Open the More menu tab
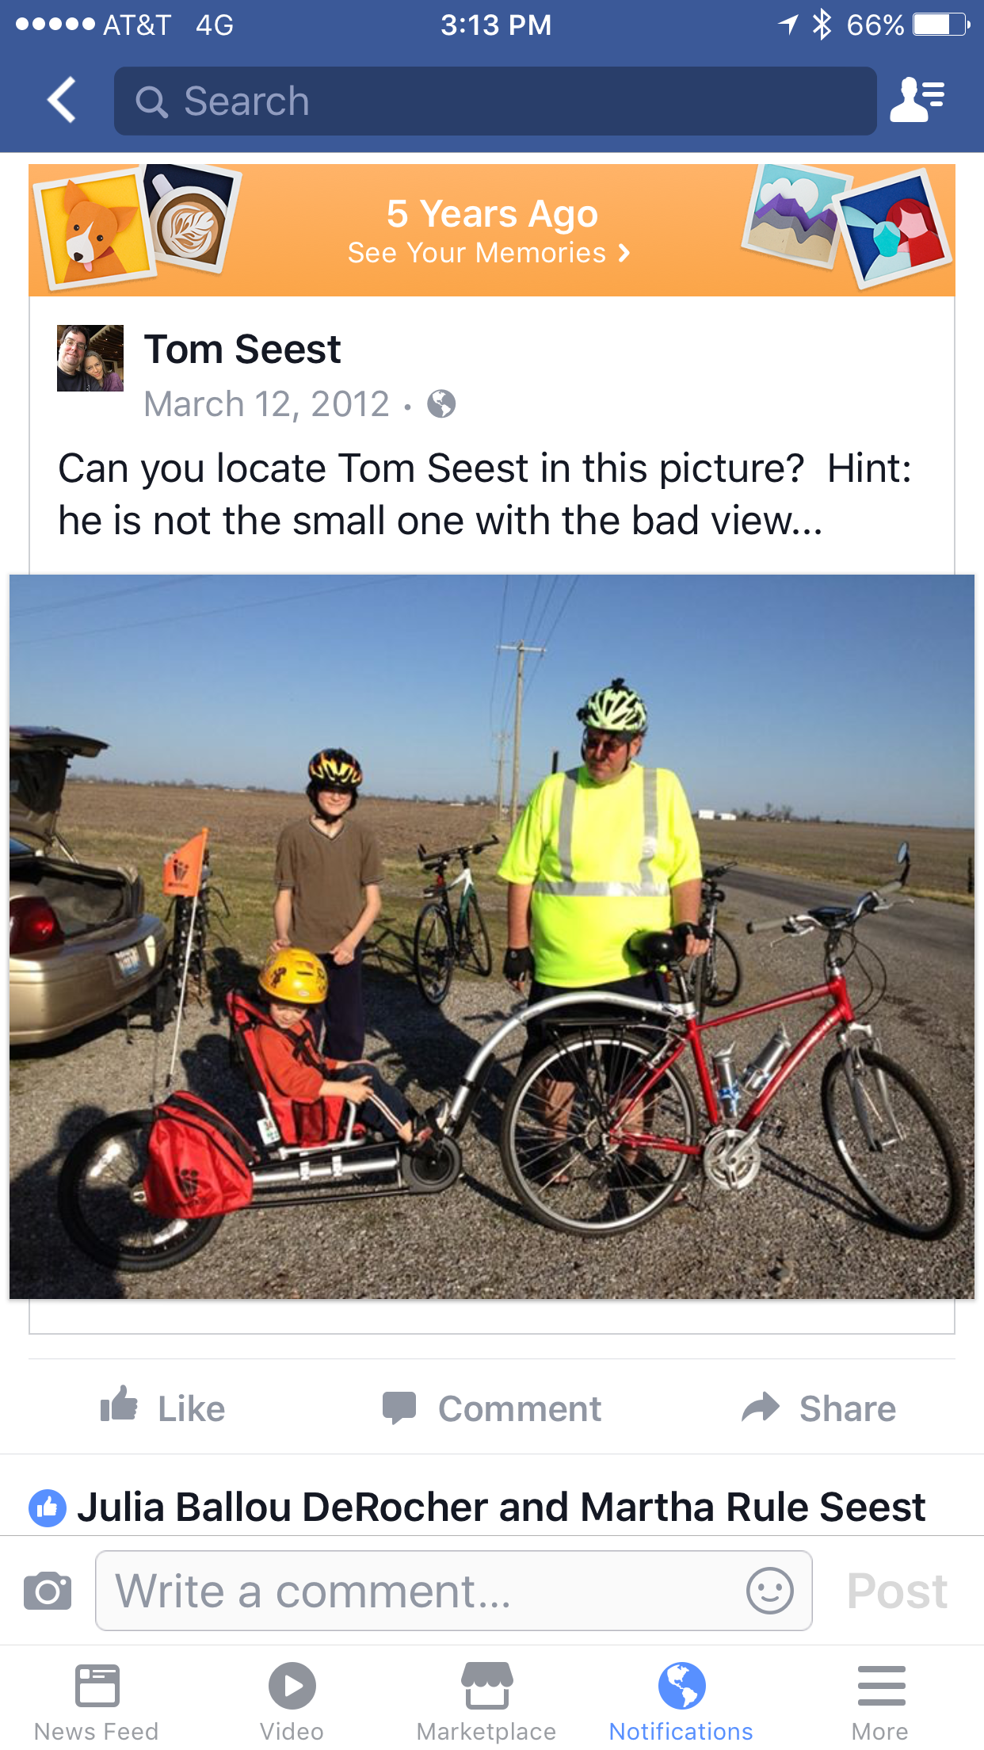This screenshot has width=984, height=1750. click(x=881, y=1700)
